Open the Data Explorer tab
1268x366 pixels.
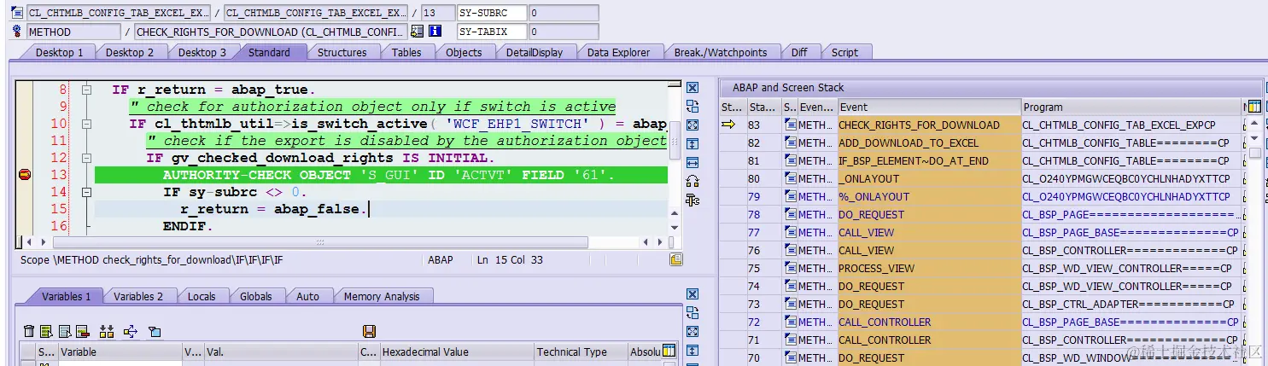[x=618, y=52]
